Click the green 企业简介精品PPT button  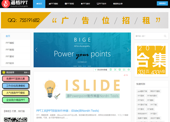point(15,100)
